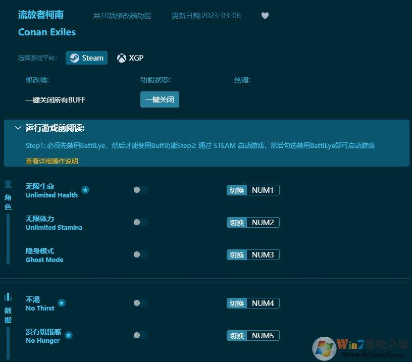
Task: Click the NUM2 hotkey field
Action: [x=263, y=223]
